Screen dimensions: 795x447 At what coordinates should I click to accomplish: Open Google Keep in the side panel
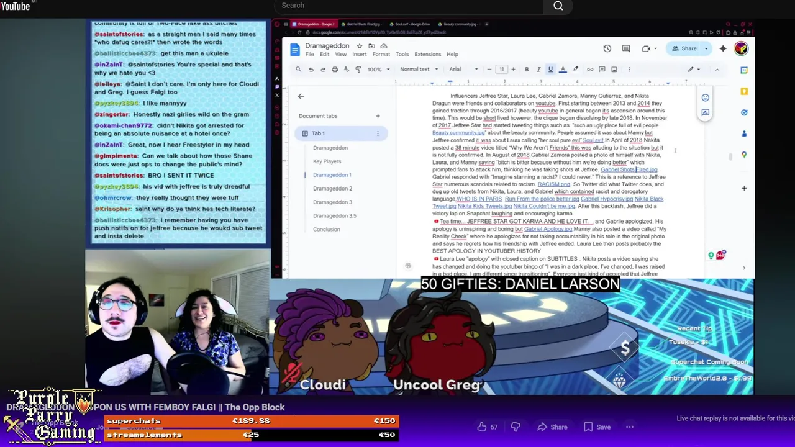tap(744, 91)
